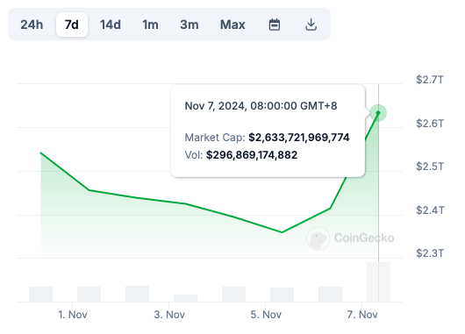Image resolution: width=465 pixels, height=334 pixels.
Task: Click the 1. Nov axis label
Action: (x=73, y=315)
